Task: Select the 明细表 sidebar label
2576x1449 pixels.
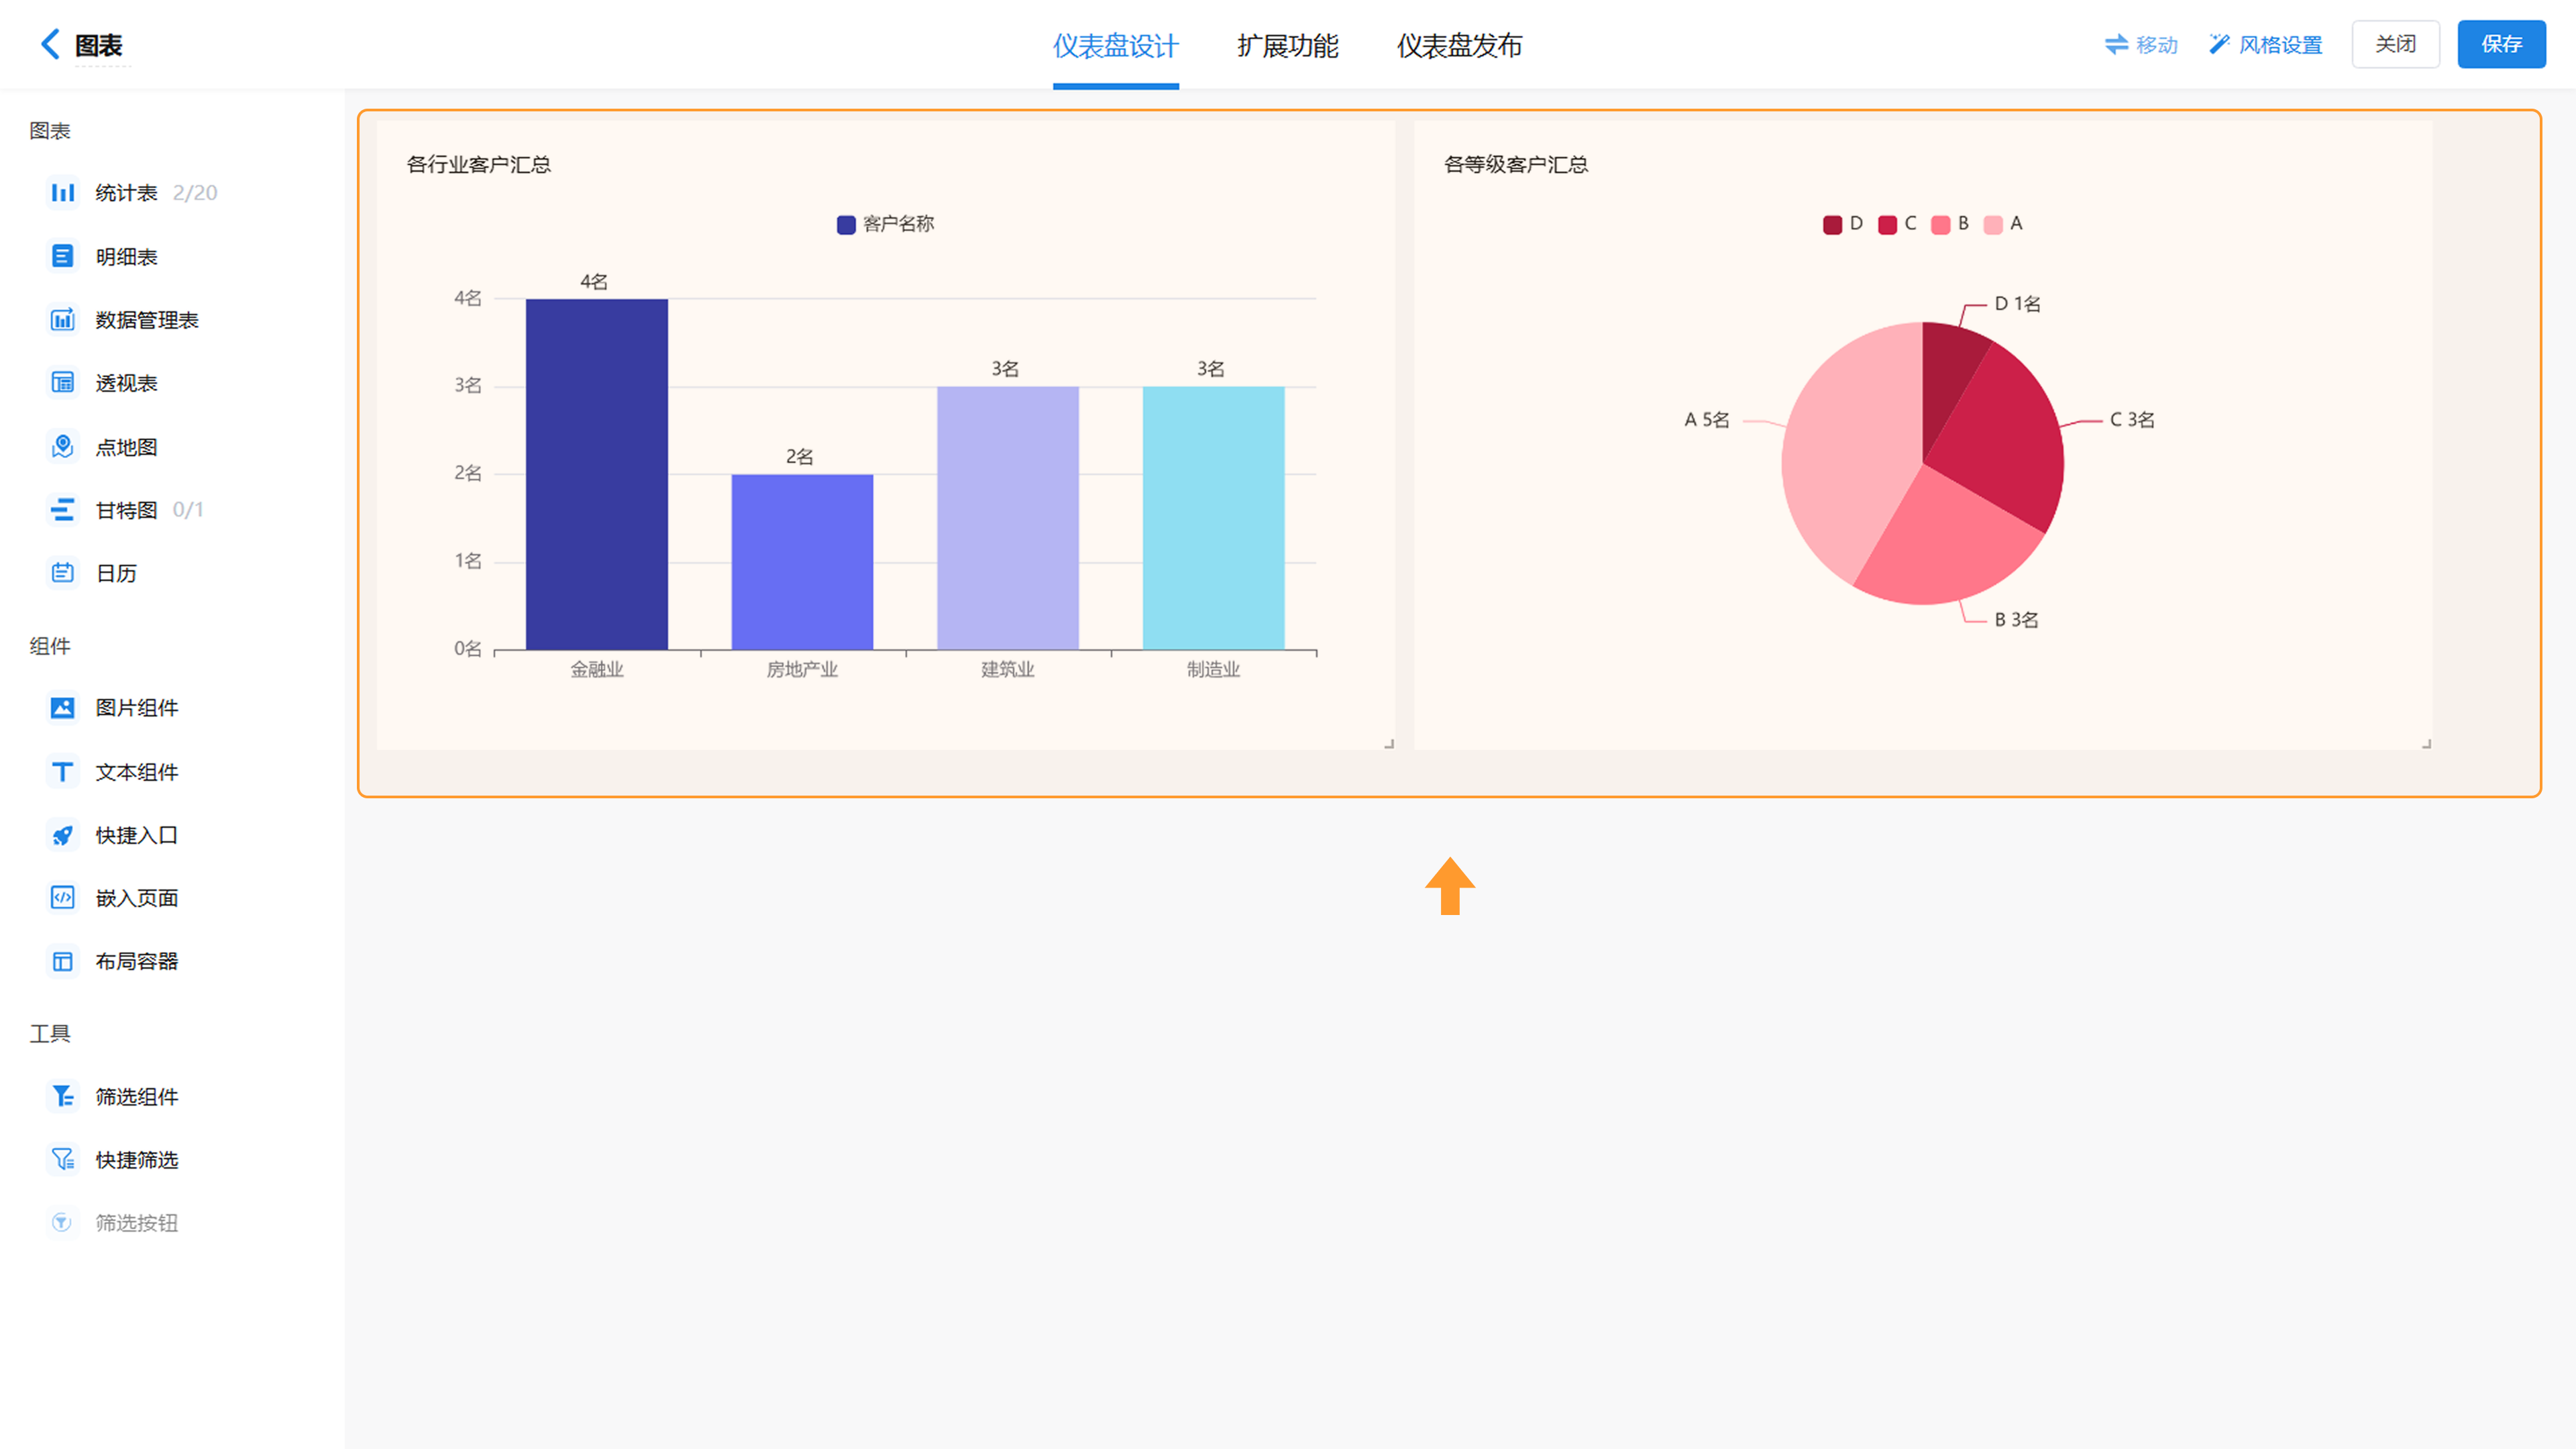Action: tap(126, 257)
